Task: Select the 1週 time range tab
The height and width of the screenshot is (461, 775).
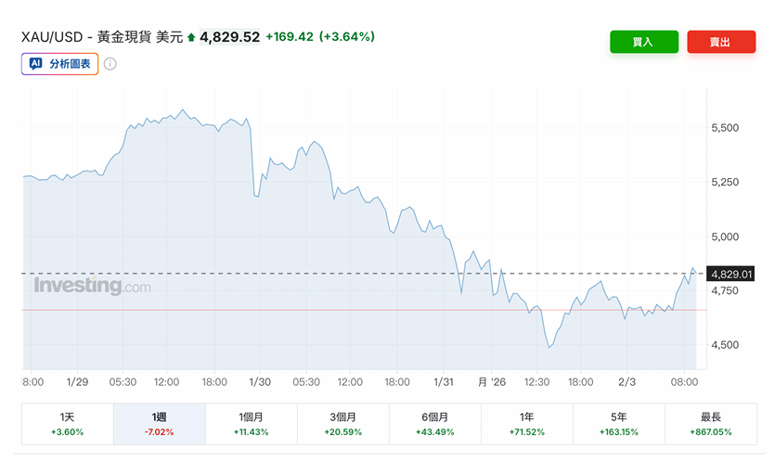Action: (159, 424)
